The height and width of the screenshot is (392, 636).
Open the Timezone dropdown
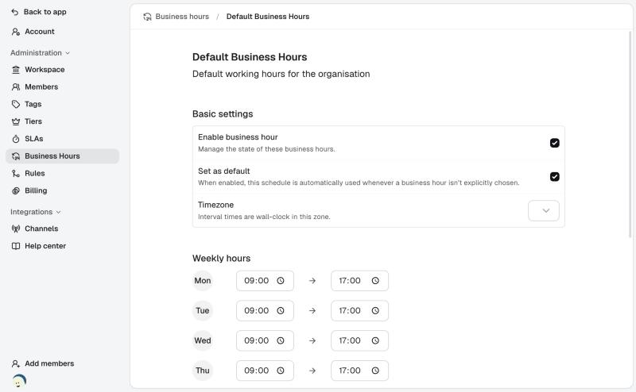[x=544, y=210]
